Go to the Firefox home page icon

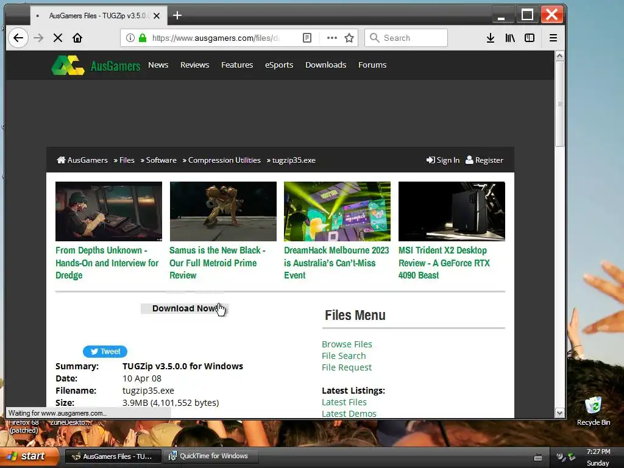click(x=77, y=38)
